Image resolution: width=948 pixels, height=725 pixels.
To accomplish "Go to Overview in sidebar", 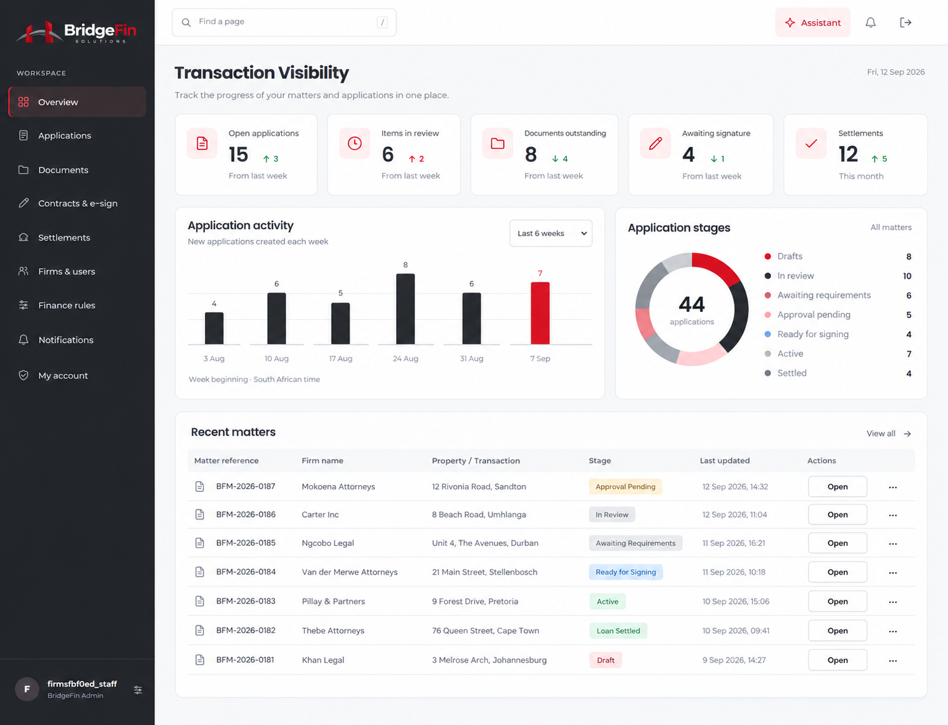I will point(77,102).
